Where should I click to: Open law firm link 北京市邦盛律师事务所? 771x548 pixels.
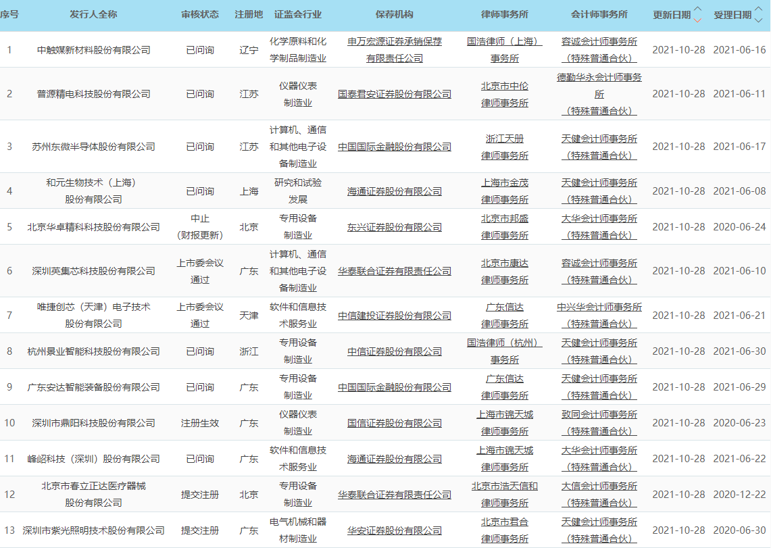point(505,226)
